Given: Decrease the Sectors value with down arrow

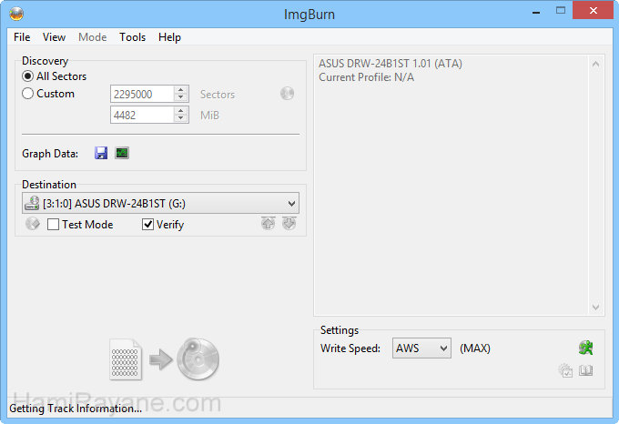Looking at the screenshot, I should click(x=181, y=97).
